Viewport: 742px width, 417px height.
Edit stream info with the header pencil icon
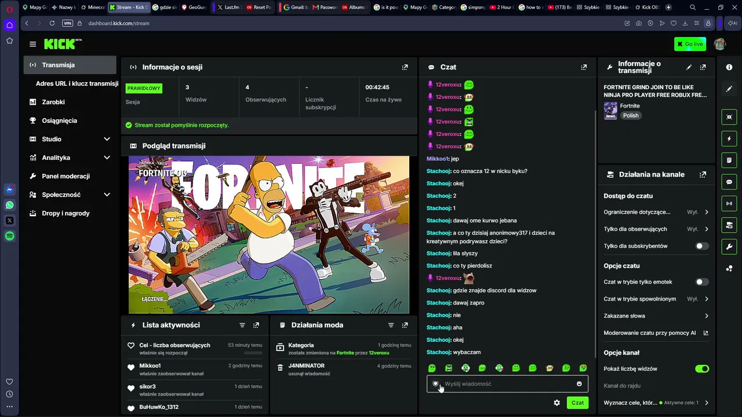coord(689,67)
